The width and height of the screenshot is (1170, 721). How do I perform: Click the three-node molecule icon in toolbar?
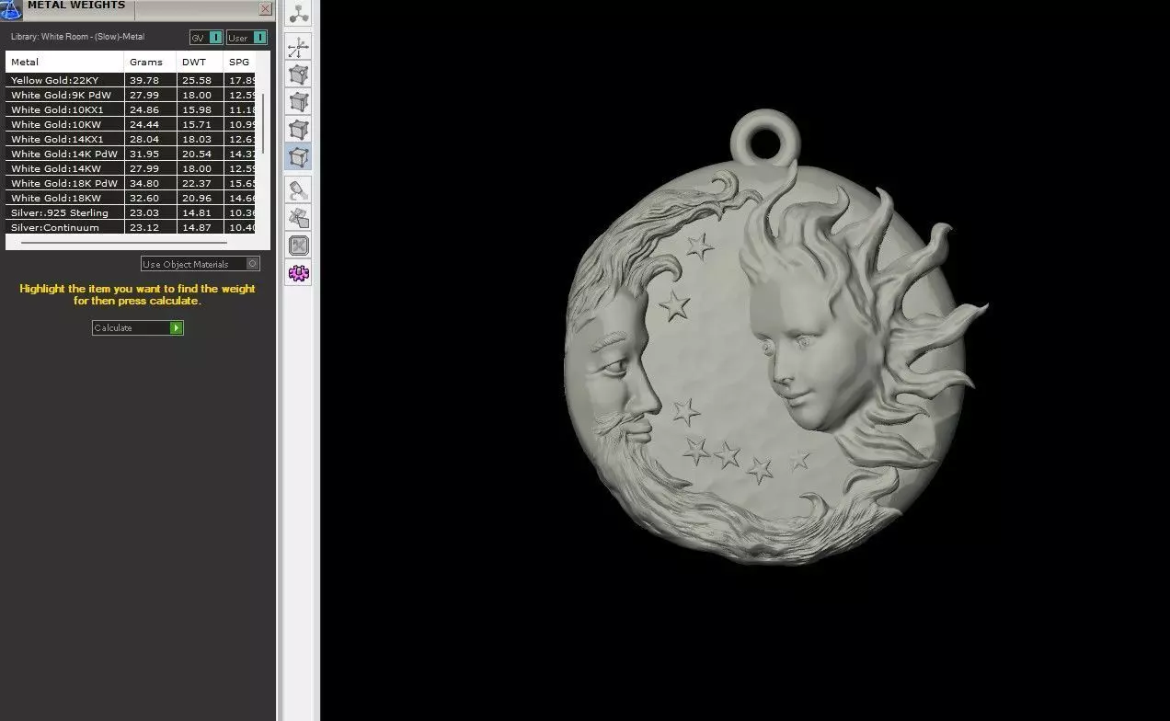click(x=299, y=13)
